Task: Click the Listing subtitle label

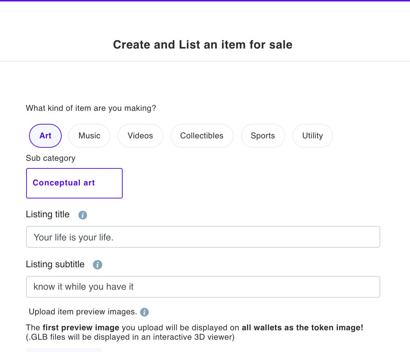Action: point(55,264)
